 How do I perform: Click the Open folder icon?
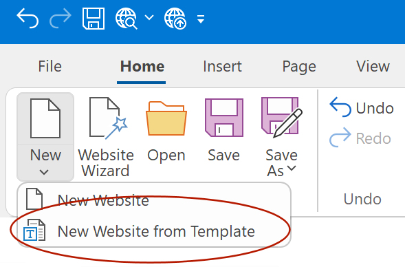(x=166, y=118)
